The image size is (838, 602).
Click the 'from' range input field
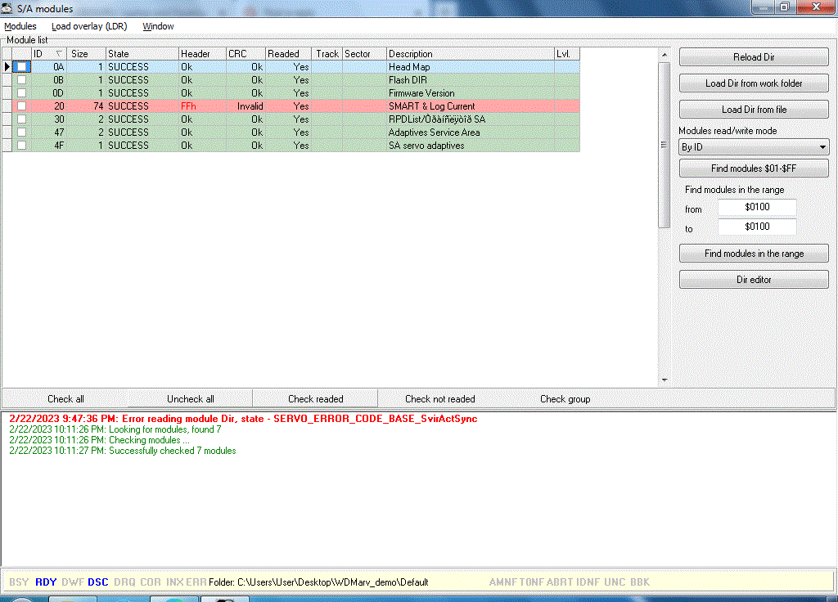[757, 207]
